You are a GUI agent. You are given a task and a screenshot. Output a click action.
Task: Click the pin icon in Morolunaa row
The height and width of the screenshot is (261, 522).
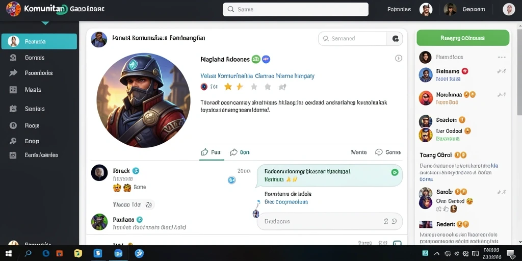pyautogui.click(x=502, y=94)
